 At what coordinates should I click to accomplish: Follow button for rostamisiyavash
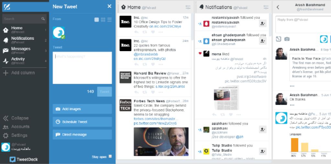(x=263, y=23)
